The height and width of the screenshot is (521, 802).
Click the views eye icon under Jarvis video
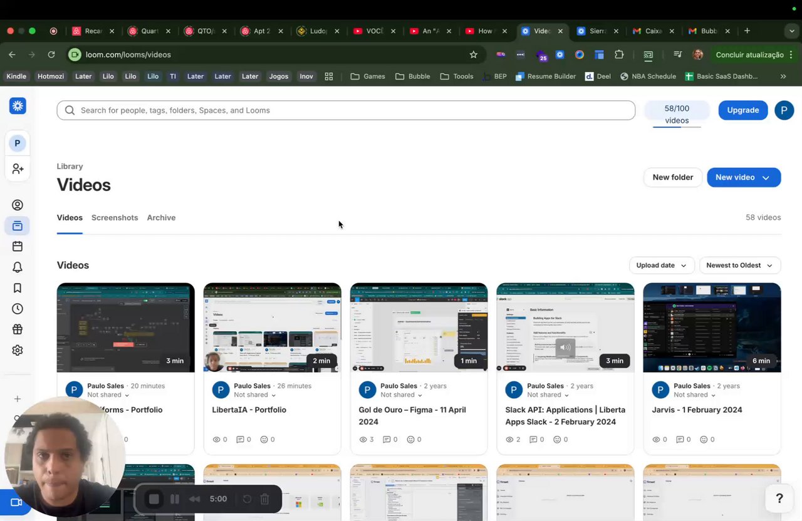click(656, 440)
